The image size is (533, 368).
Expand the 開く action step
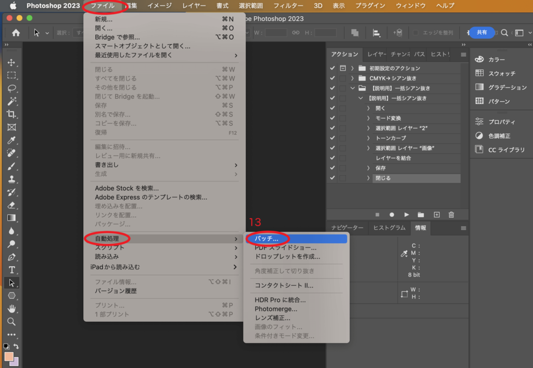click(x=369, y=108)
